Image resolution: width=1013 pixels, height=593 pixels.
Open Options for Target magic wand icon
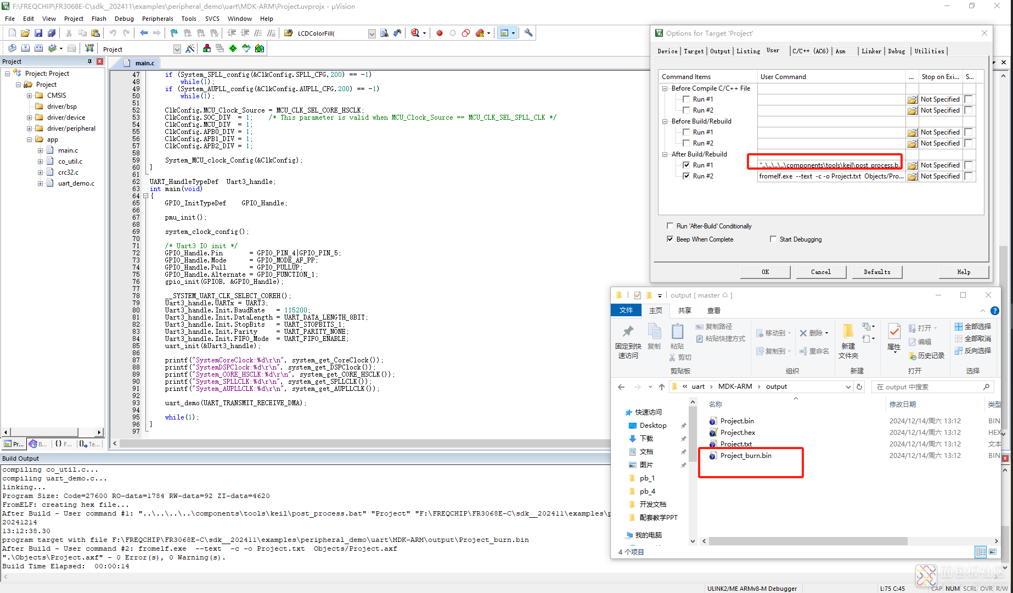tap(190, 48)
